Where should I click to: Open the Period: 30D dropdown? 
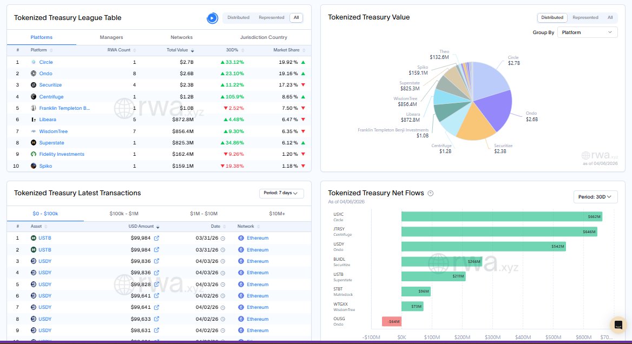(595, 197)
